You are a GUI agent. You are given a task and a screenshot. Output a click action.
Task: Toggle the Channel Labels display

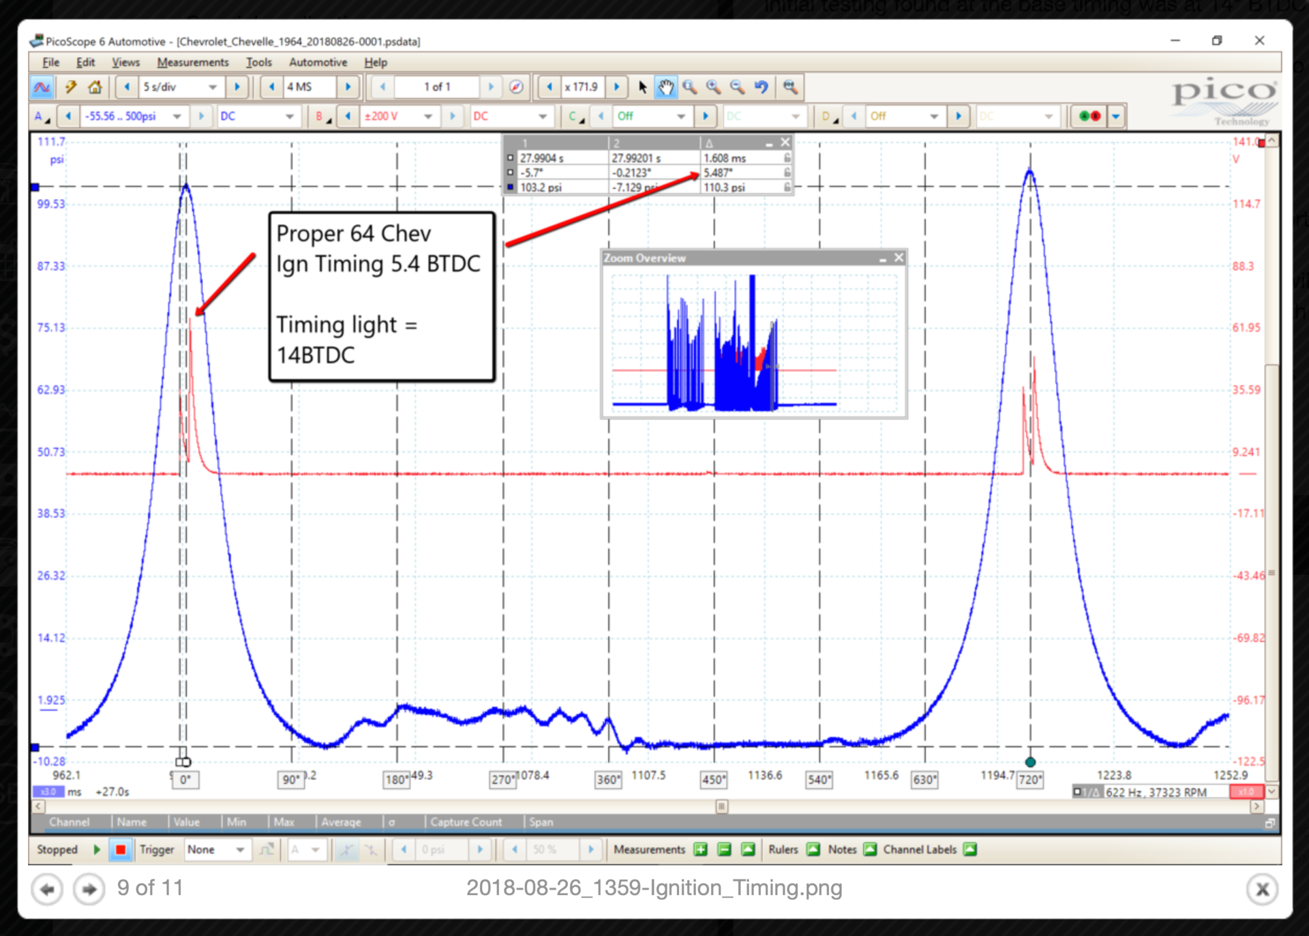pos(969,849)
